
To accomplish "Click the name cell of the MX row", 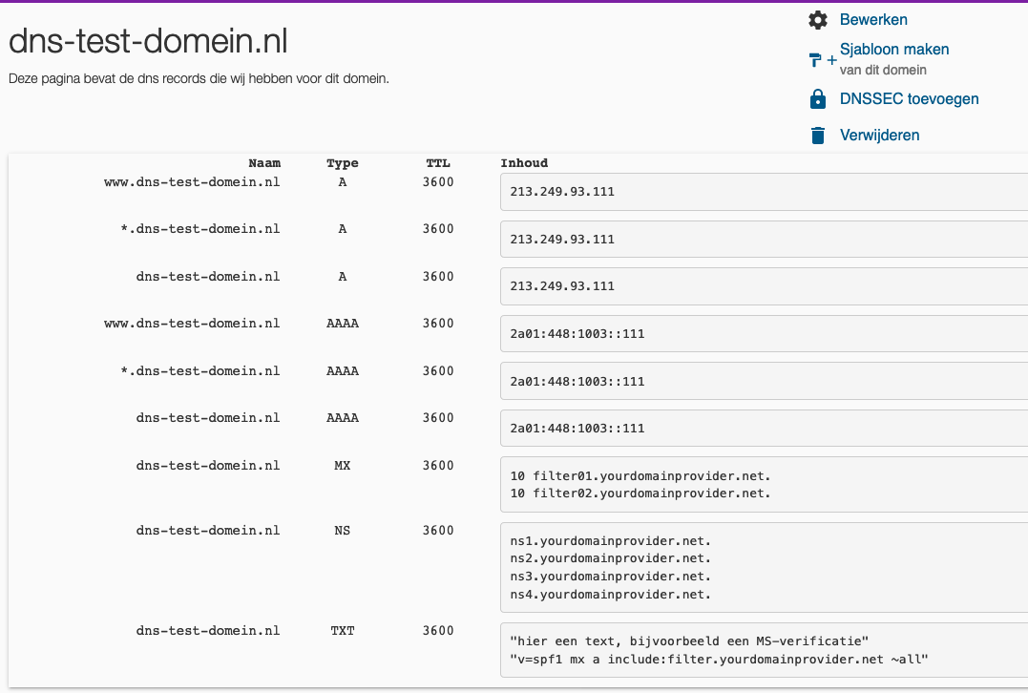I will click(208, 466).
